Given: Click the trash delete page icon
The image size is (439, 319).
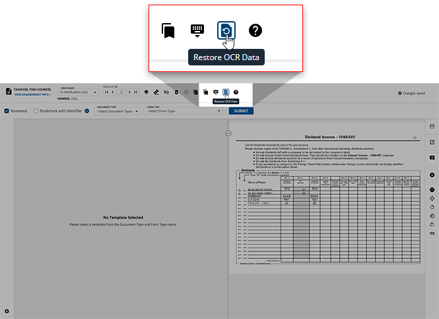Looking at the screenshot, I should point(176,92).
